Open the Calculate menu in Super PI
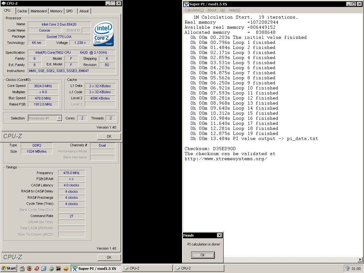The height and width of the screenshot is (273, 364). (x=194, y=10)
